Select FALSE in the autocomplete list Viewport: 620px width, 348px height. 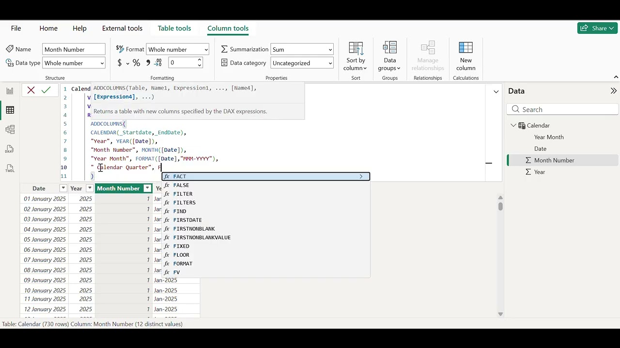click(x=266, y=185)
